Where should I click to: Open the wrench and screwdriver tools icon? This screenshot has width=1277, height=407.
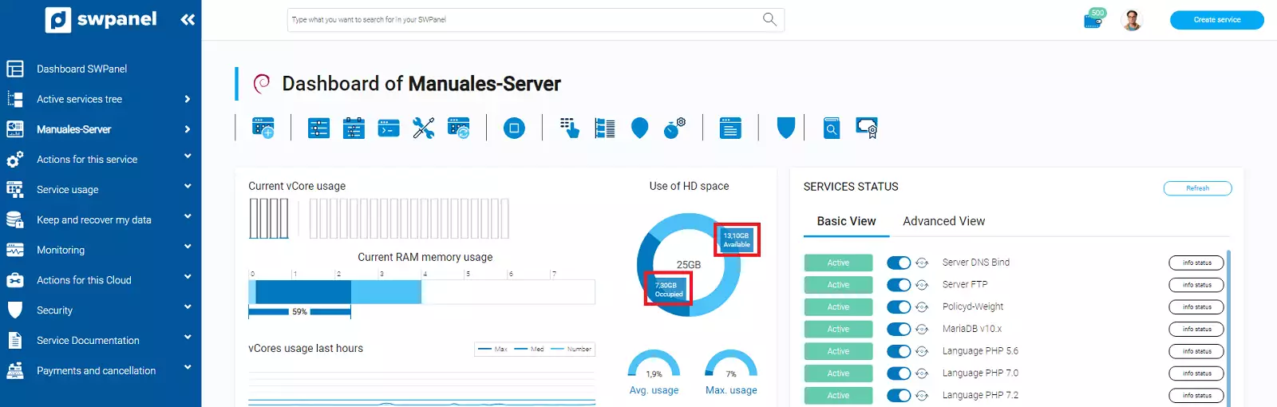(x=423, y=128)
